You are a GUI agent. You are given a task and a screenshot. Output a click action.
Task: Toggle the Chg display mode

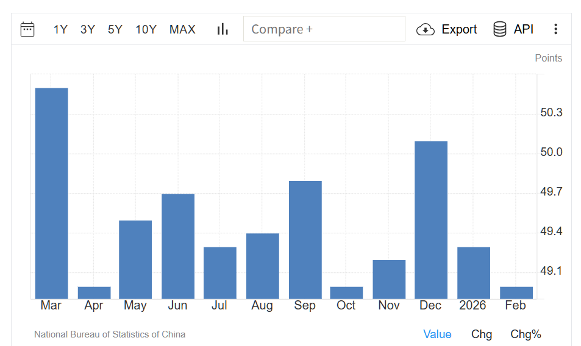coord(482,334)
